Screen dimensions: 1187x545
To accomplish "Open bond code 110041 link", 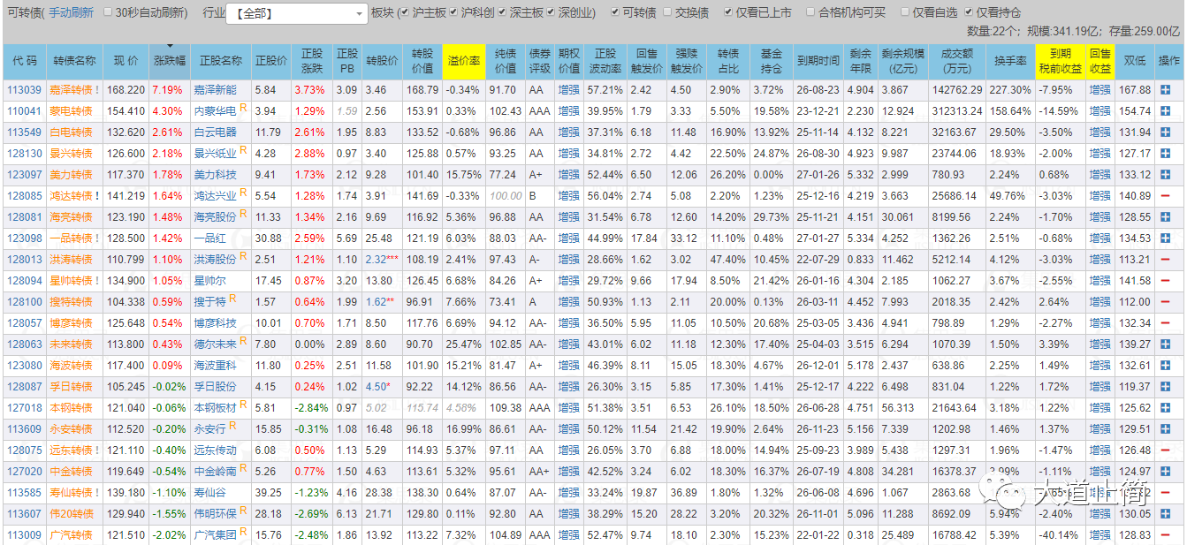I will [24, 111].
